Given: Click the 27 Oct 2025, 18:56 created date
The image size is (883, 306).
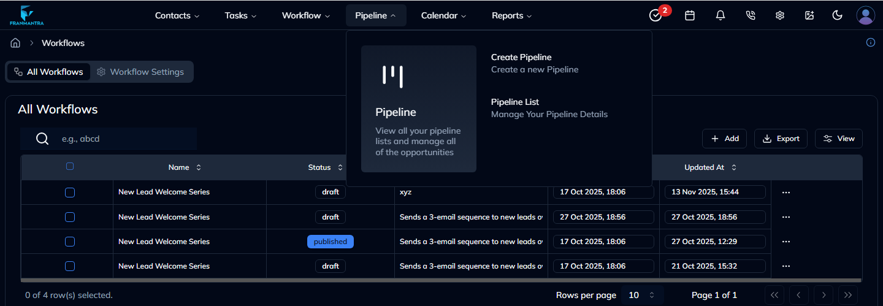Looking at the screenshot, I should tap(603, 217).
